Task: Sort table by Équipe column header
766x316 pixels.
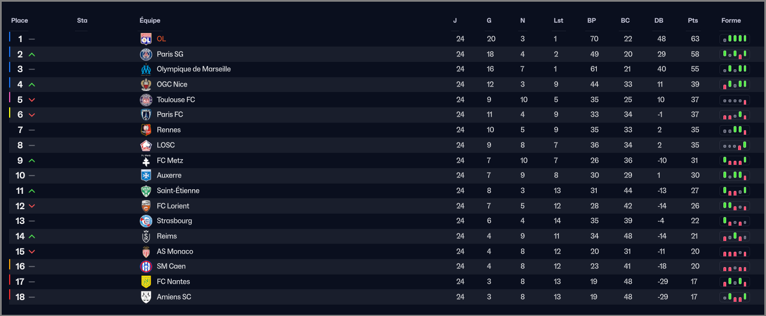Action: [150, 20]
